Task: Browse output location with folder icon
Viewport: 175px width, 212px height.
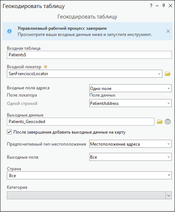Action: pos(160,122)
